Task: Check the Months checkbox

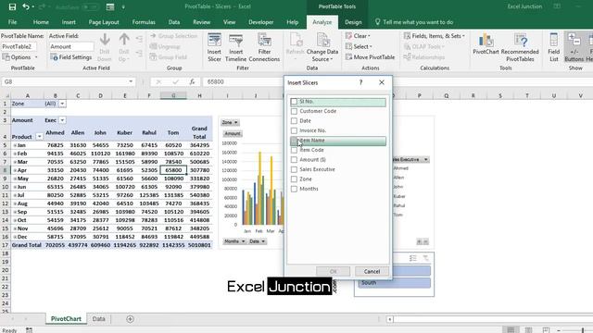Action: coord(294,189)
